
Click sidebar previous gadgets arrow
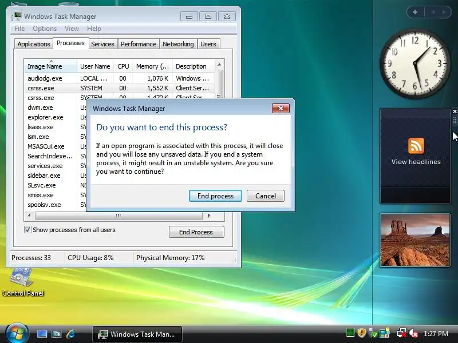coord(433,12)
